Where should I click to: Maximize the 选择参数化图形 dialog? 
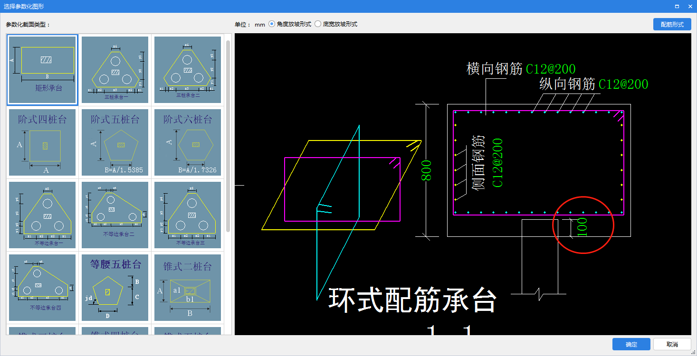coord(677,6)
